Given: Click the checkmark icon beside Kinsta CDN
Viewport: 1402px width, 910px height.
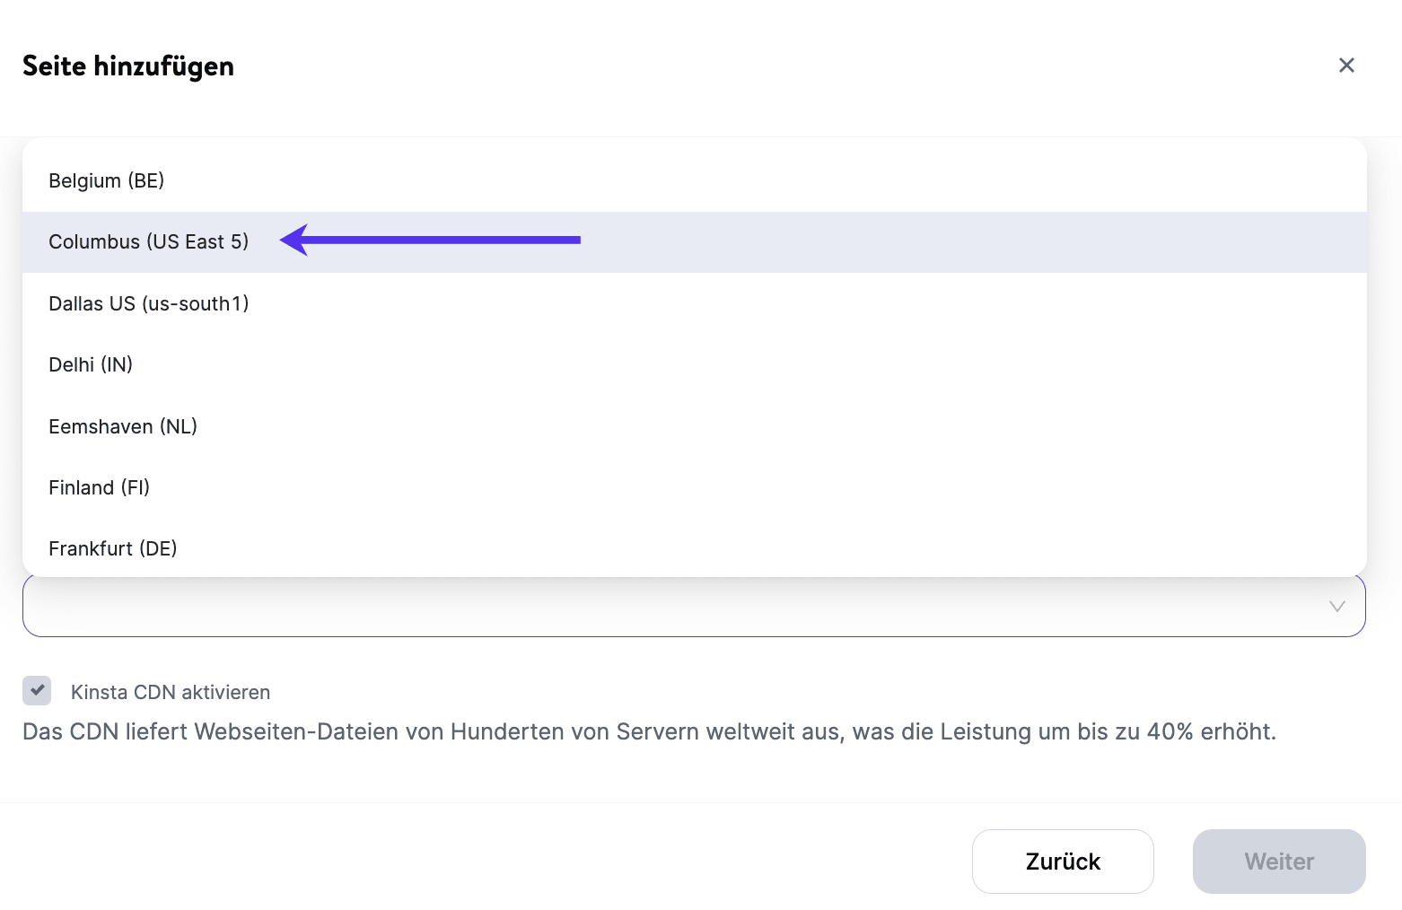Looking at the screenshot, I should pos(37,691).
